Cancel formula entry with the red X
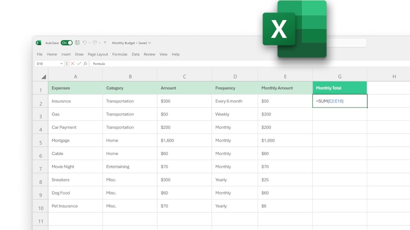Image resolution: width=410 pixels, height=230 pixels. [x=72, y=63]
